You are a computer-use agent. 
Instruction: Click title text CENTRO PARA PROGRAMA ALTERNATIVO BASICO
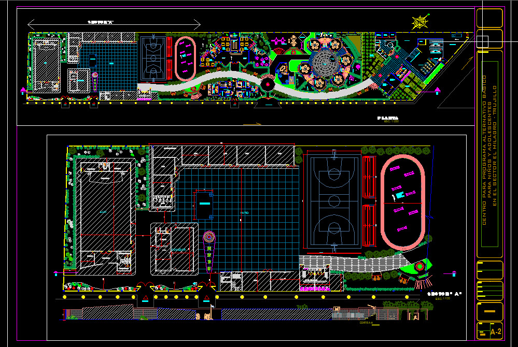click(484, 150)
